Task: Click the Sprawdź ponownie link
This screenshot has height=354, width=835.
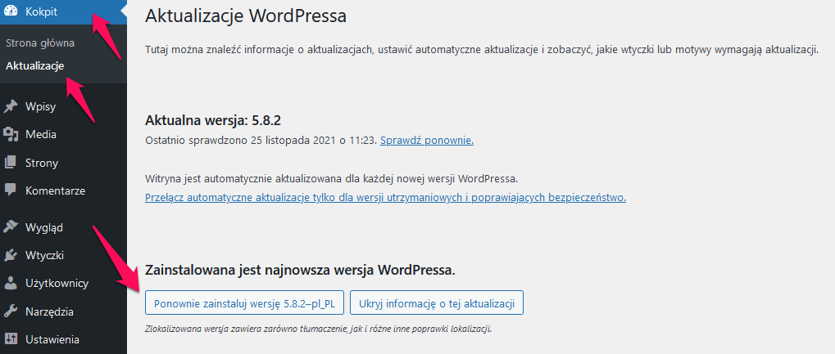Action: (427, 141)
